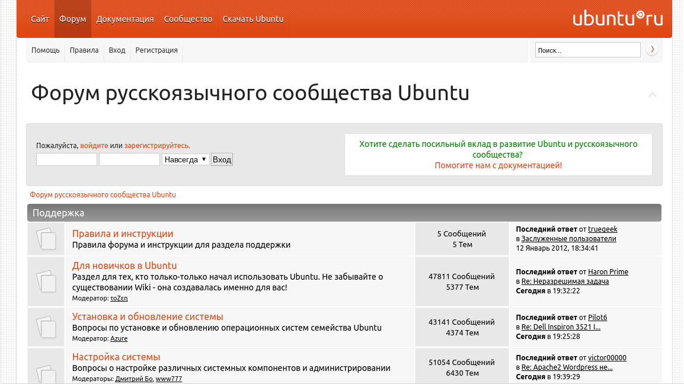Click the Правила submenu item
This screenshot has width=684, height=384.
[x=84, y=50]
